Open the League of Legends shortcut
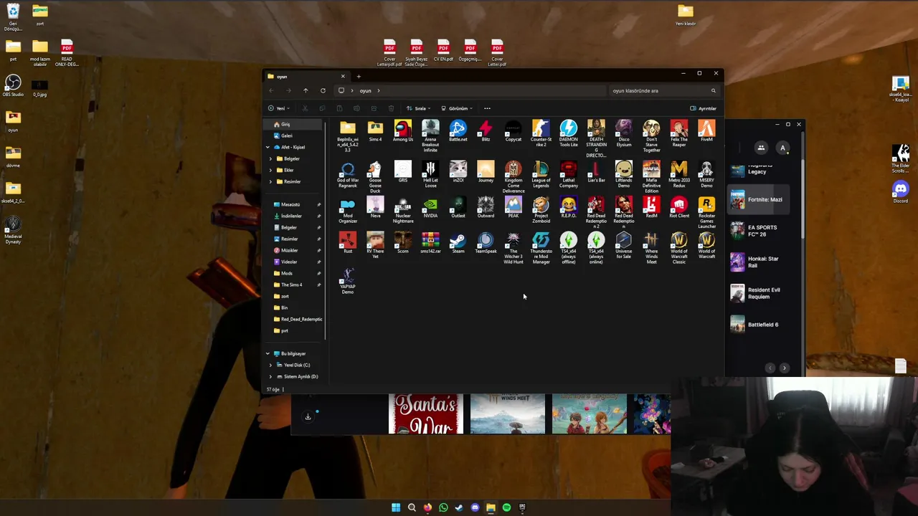 click(x=541, y=176)
